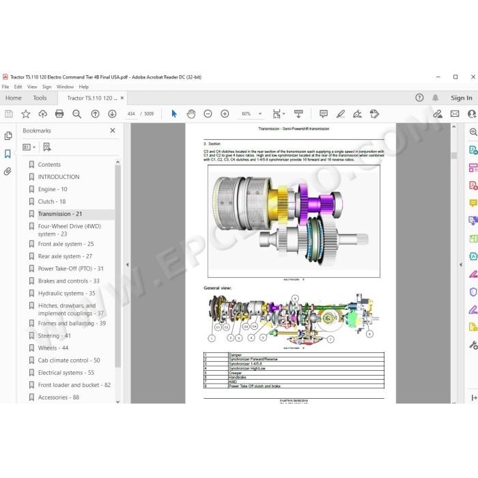The image size is (478, 478).
Task: Go to previous page arrow up icon
Action: pyautogui.click(x=95, y=114)
